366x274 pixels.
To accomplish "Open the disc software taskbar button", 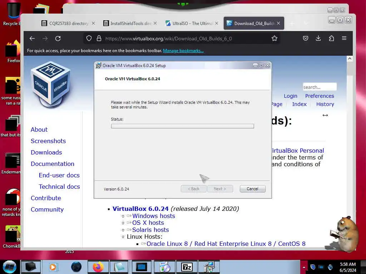I will 164,267.
